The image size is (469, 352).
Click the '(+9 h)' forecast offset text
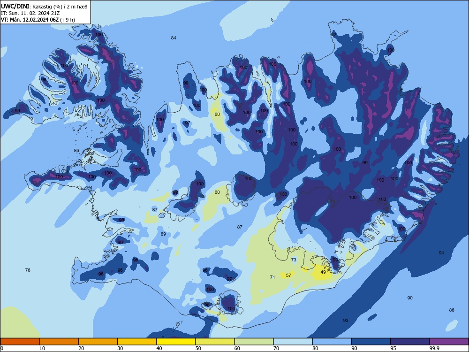coord(67,20)
